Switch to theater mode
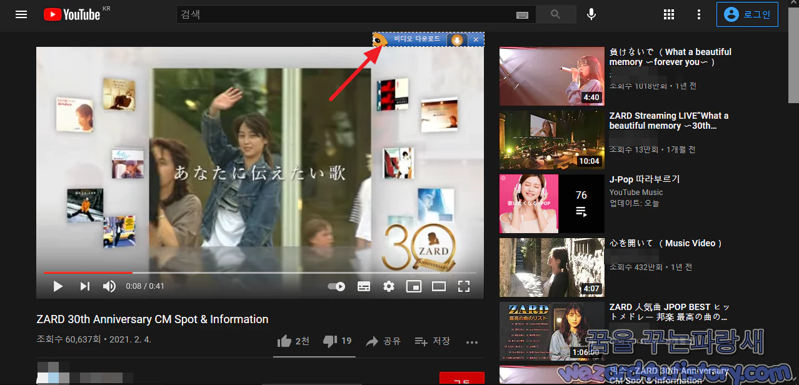This screenshot has width=799, height=385. 439,286
